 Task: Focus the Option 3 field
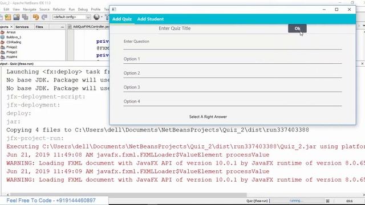233,88
